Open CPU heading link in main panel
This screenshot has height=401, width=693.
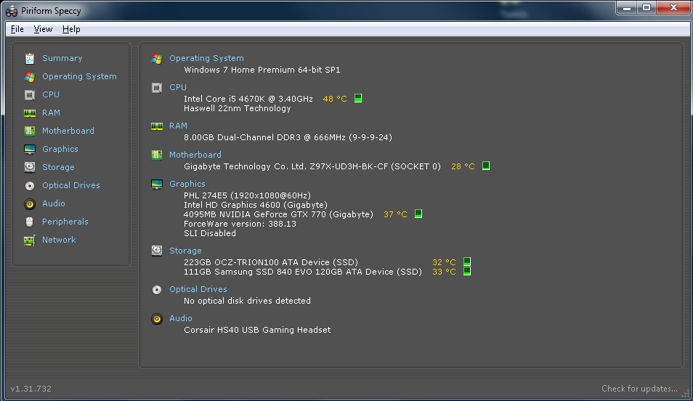[178, 88]
